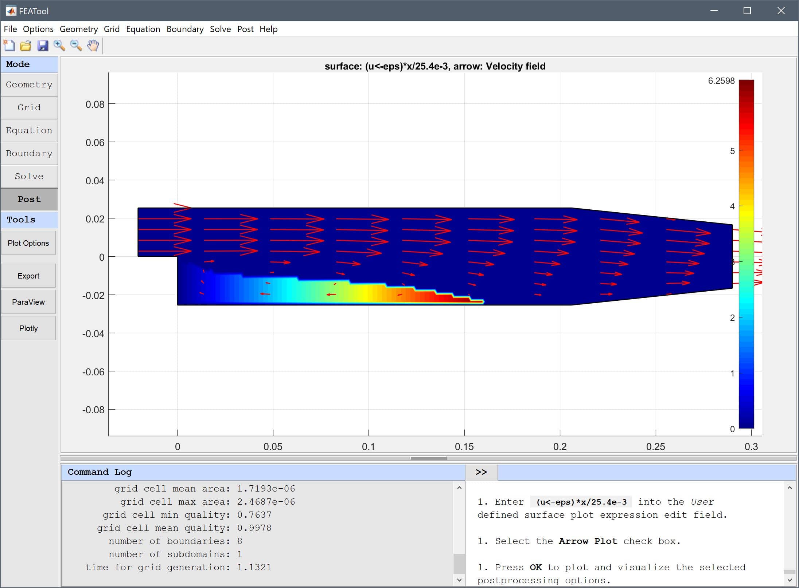The height and width of the screenshot is (588, 799).
Task: Click 'grid cell min quality: 0.7637' line
Action: click(187, 515)
